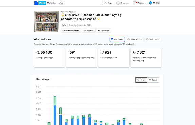
Task: Click Del statistikk button
Action: pos(89,30)
